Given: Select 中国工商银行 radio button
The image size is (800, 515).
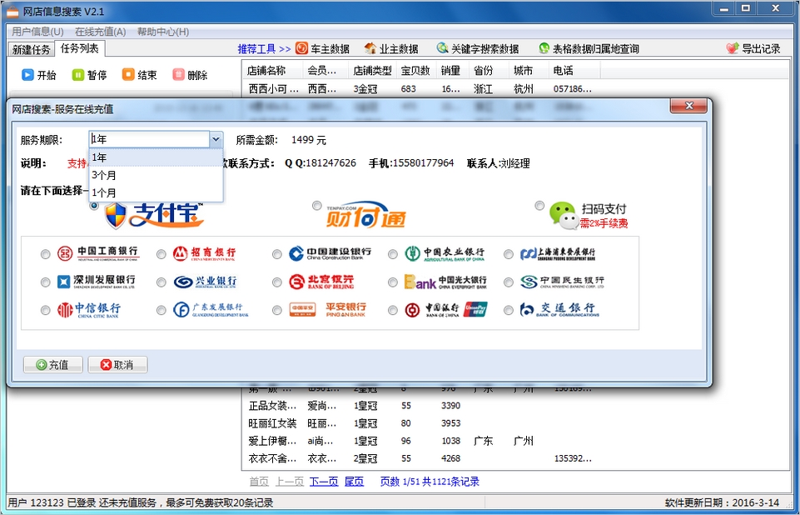Looking at the screenshot, I should (46, 254).
